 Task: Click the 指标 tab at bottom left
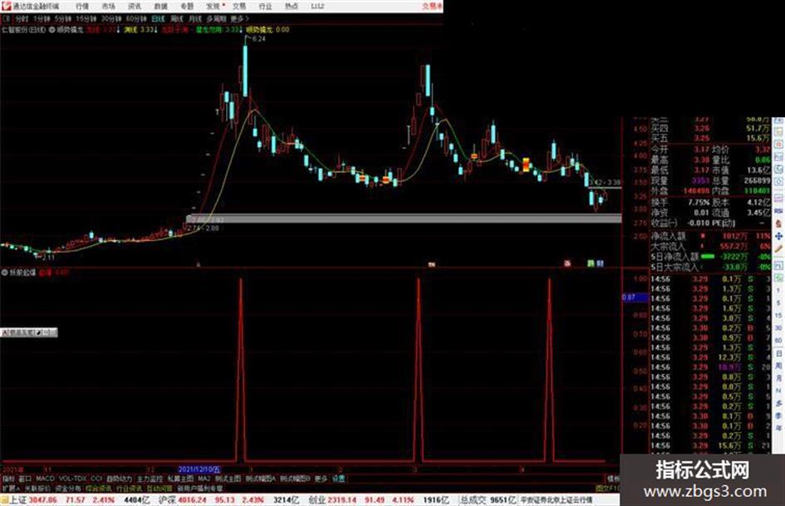tap(8, 479)
